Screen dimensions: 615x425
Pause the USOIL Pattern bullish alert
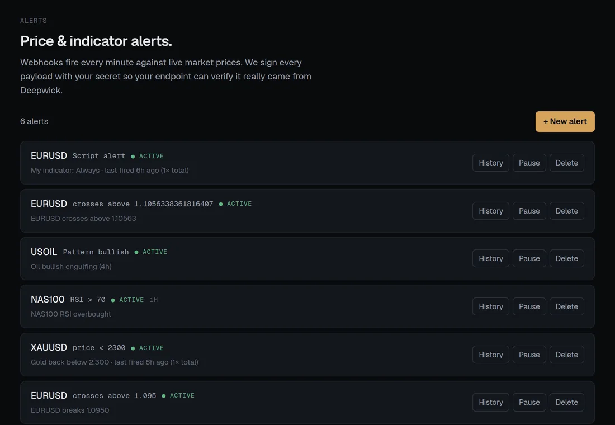coord(529,258)
